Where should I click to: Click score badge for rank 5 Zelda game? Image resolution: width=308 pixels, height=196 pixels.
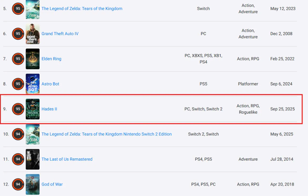pyautogui.click(x=18, y=9)
